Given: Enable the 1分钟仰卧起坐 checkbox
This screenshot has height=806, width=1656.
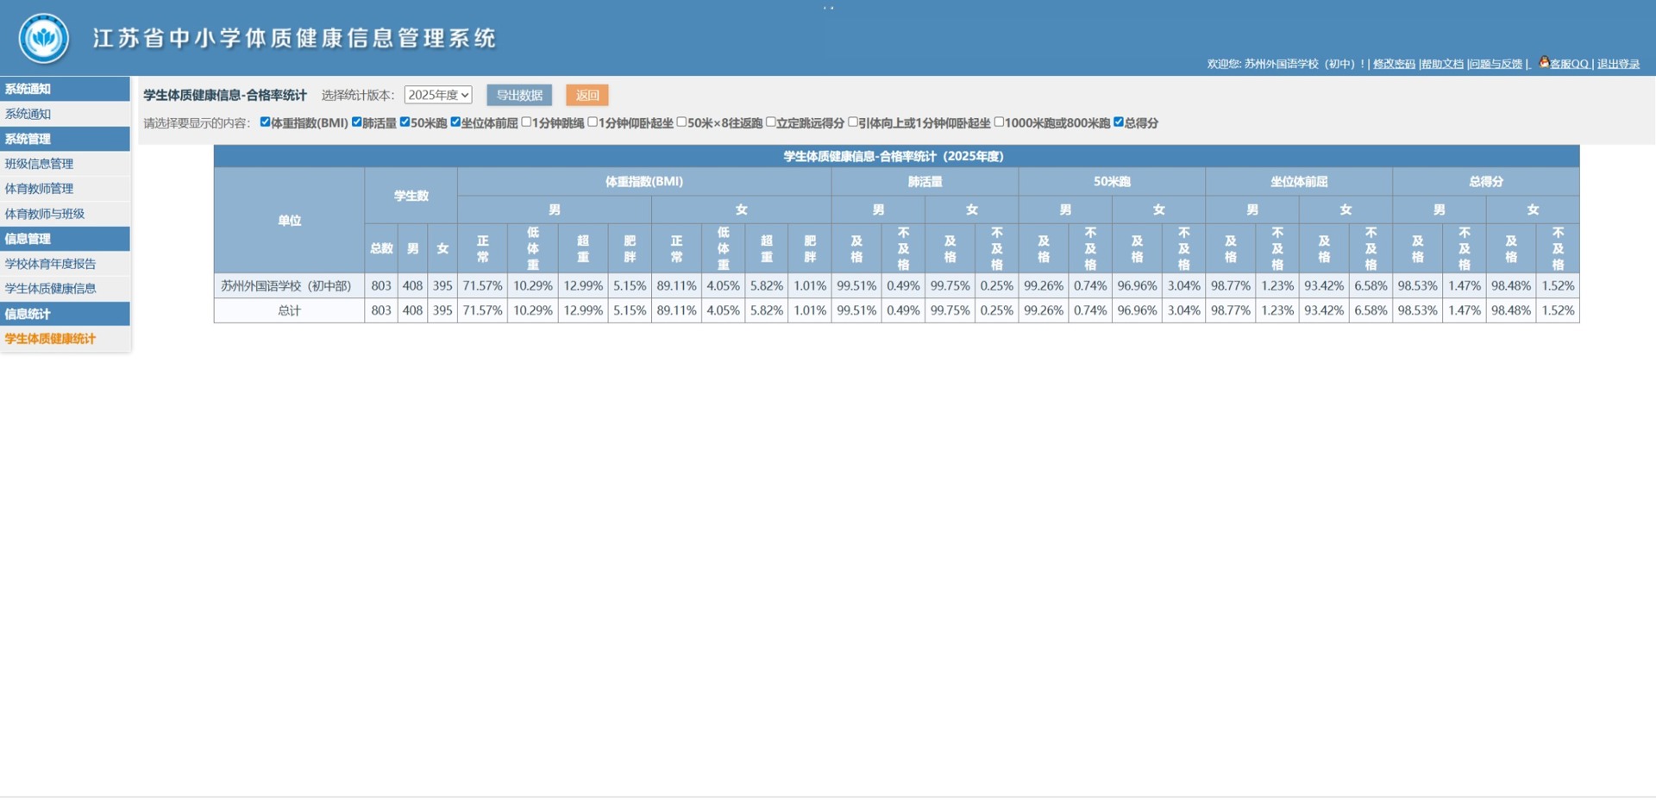Looking at the screenshot, I should coord(593,122).
